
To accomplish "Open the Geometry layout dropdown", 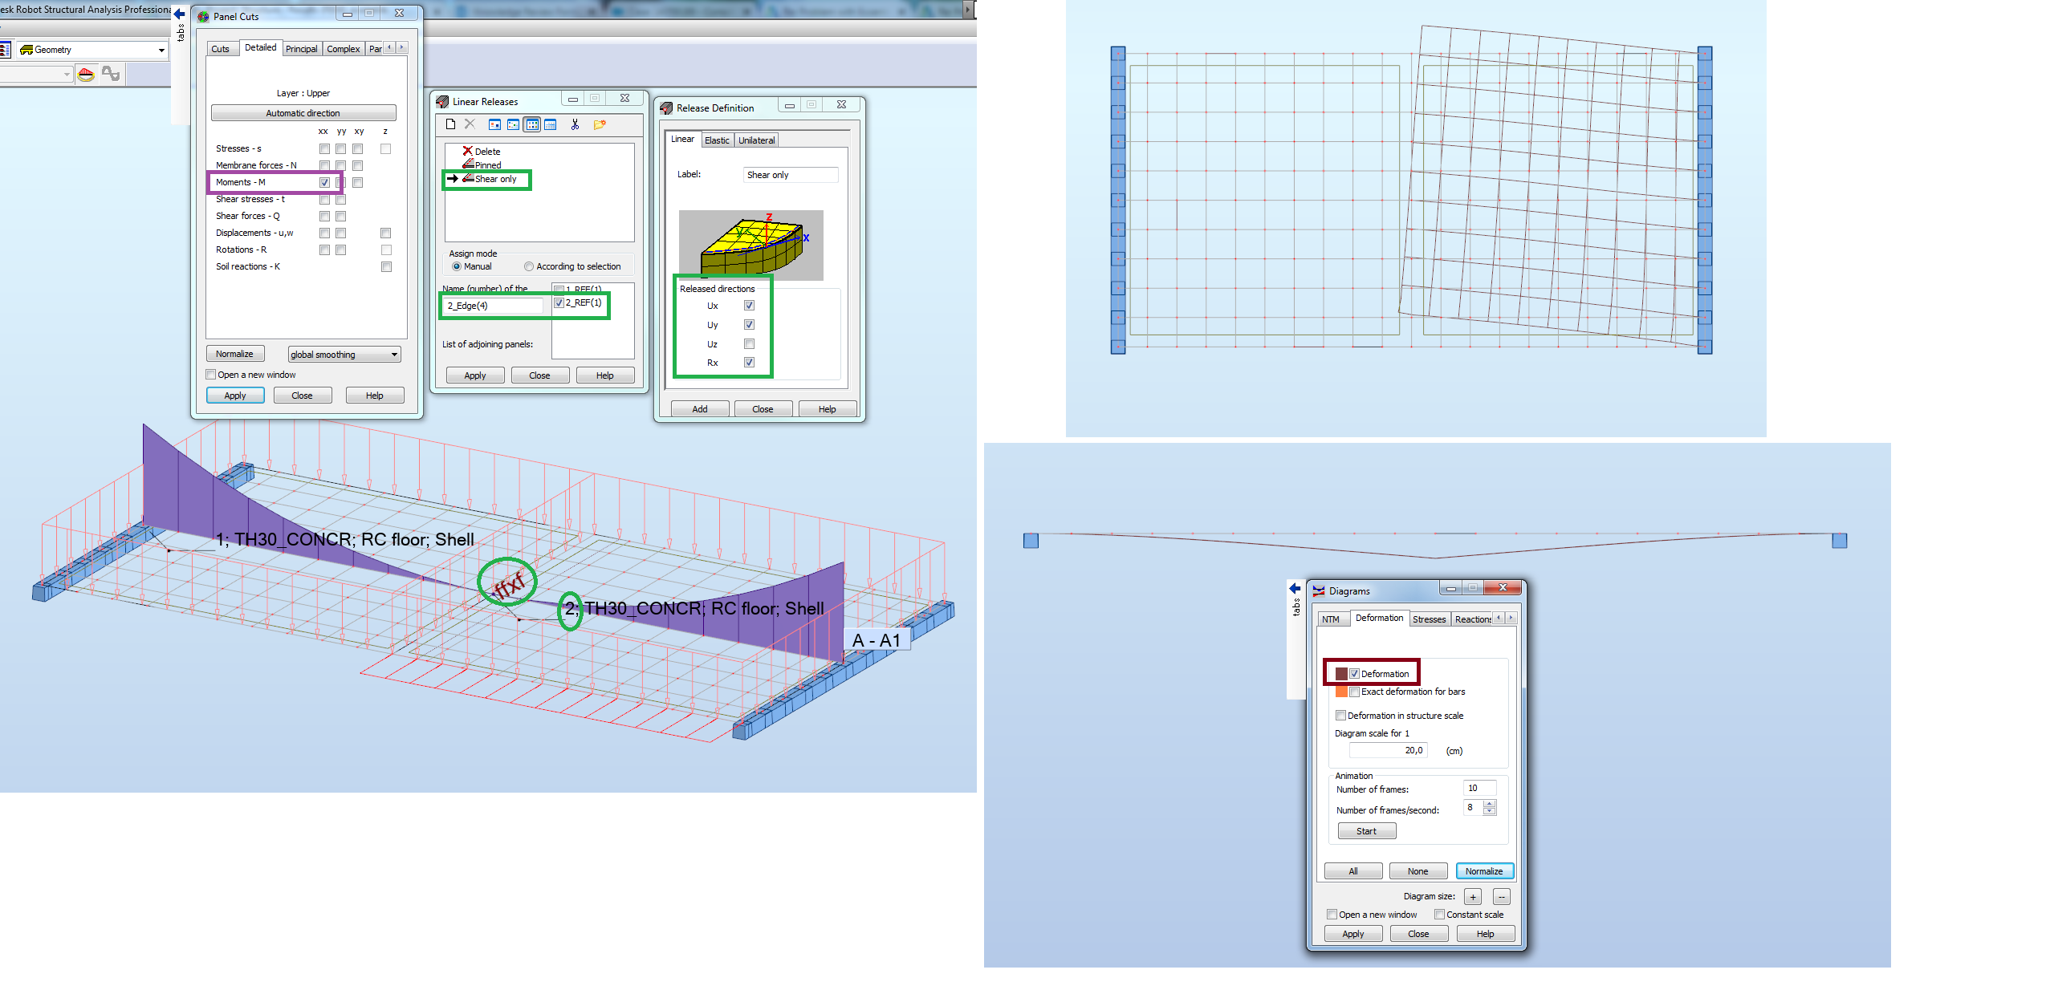I will 161,50.
